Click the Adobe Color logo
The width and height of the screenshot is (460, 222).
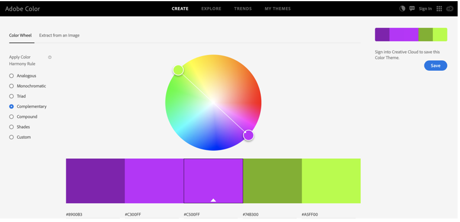(22, 9)
